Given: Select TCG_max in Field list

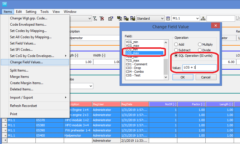Looking at the screenshot, I should (144, 60).
